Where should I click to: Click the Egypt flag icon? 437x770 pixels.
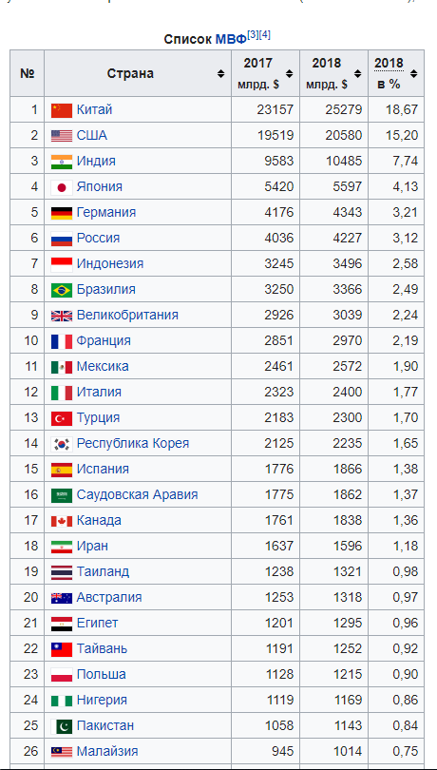point(62,624)
